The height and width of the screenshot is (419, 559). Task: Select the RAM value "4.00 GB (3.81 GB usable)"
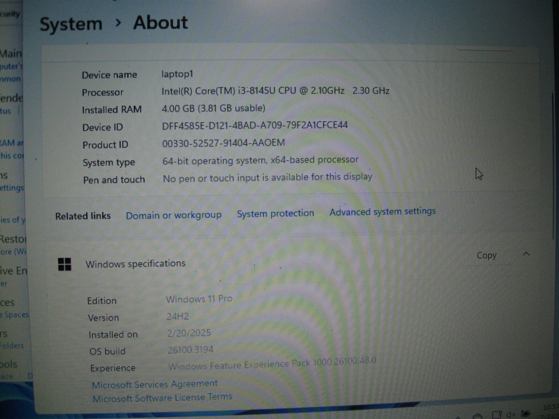point(213,108)
